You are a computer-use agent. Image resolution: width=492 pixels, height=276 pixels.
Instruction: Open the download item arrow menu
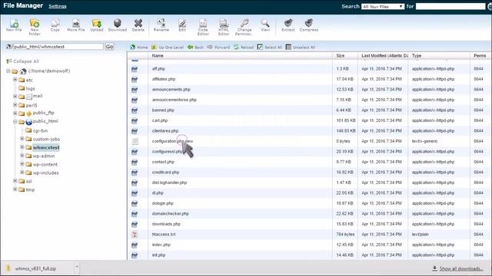tap(77, 267)
